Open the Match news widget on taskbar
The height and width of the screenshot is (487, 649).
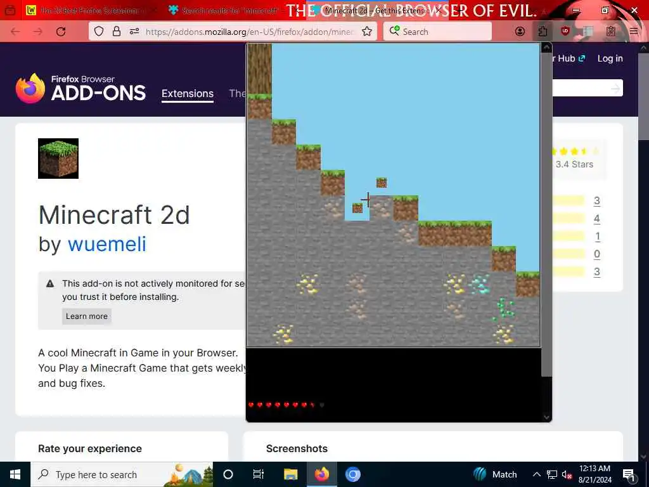point(496,474)
